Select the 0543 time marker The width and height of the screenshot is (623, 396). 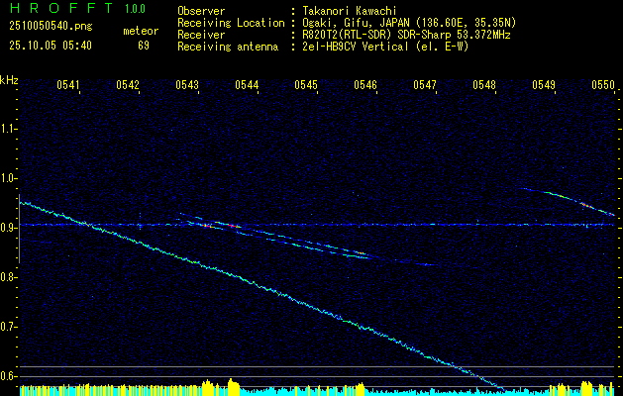pos(187,85)
